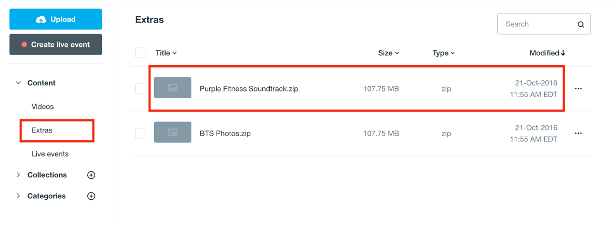Click the Create live event button
The image size is (612, 225).
(x=56, y=45)
